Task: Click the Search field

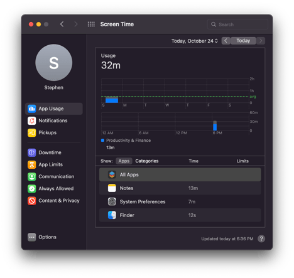Action: (x=237, y=24)
